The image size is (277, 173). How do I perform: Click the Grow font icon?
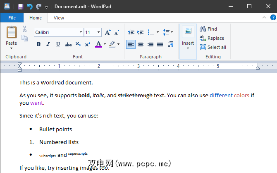point(107,32)
